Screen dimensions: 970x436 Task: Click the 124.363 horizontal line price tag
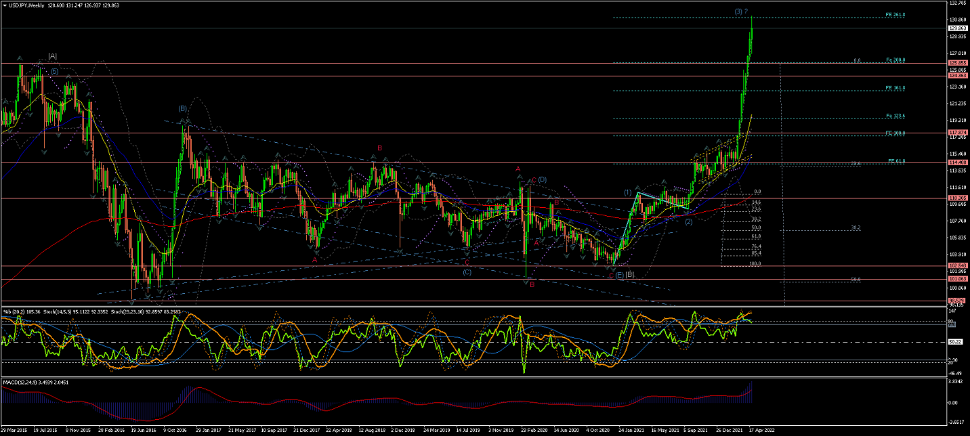coord(956,76)
